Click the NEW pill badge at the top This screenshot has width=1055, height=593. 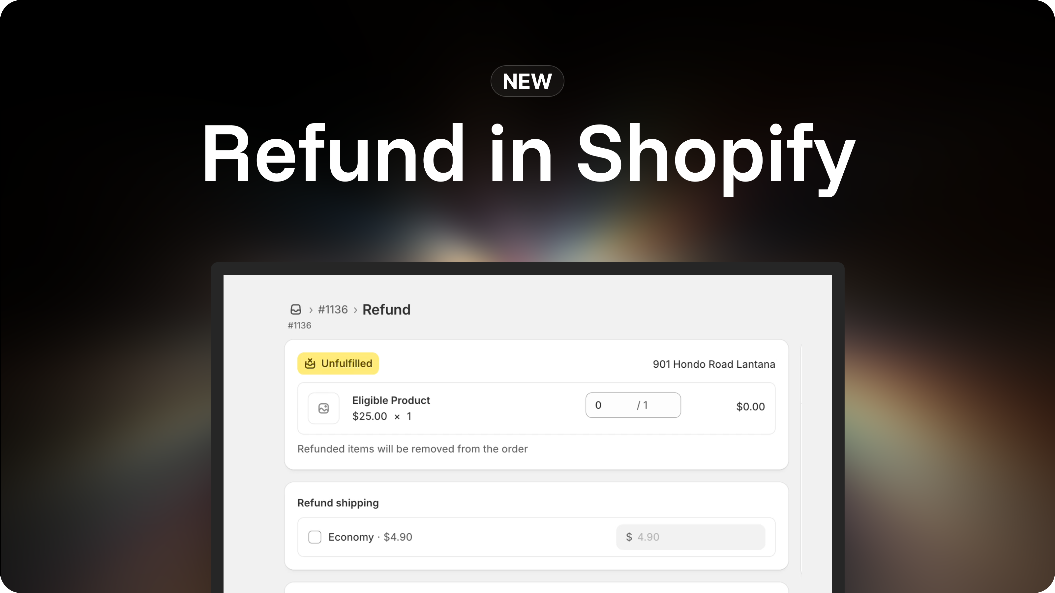pos(527,81)
